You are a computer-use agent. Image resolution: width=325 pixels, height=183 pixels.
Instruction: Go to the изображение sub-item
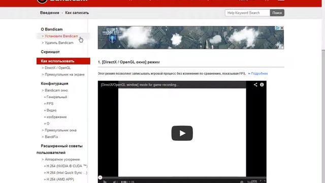(x=56, y=117)
